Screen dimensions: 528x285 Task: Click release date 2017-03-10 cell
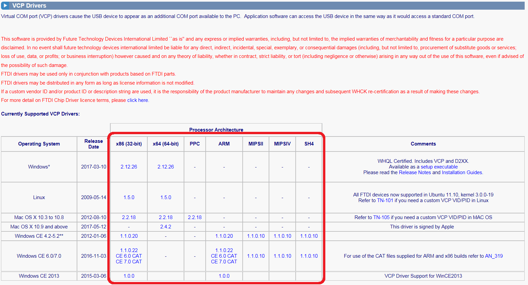point(94,167)
